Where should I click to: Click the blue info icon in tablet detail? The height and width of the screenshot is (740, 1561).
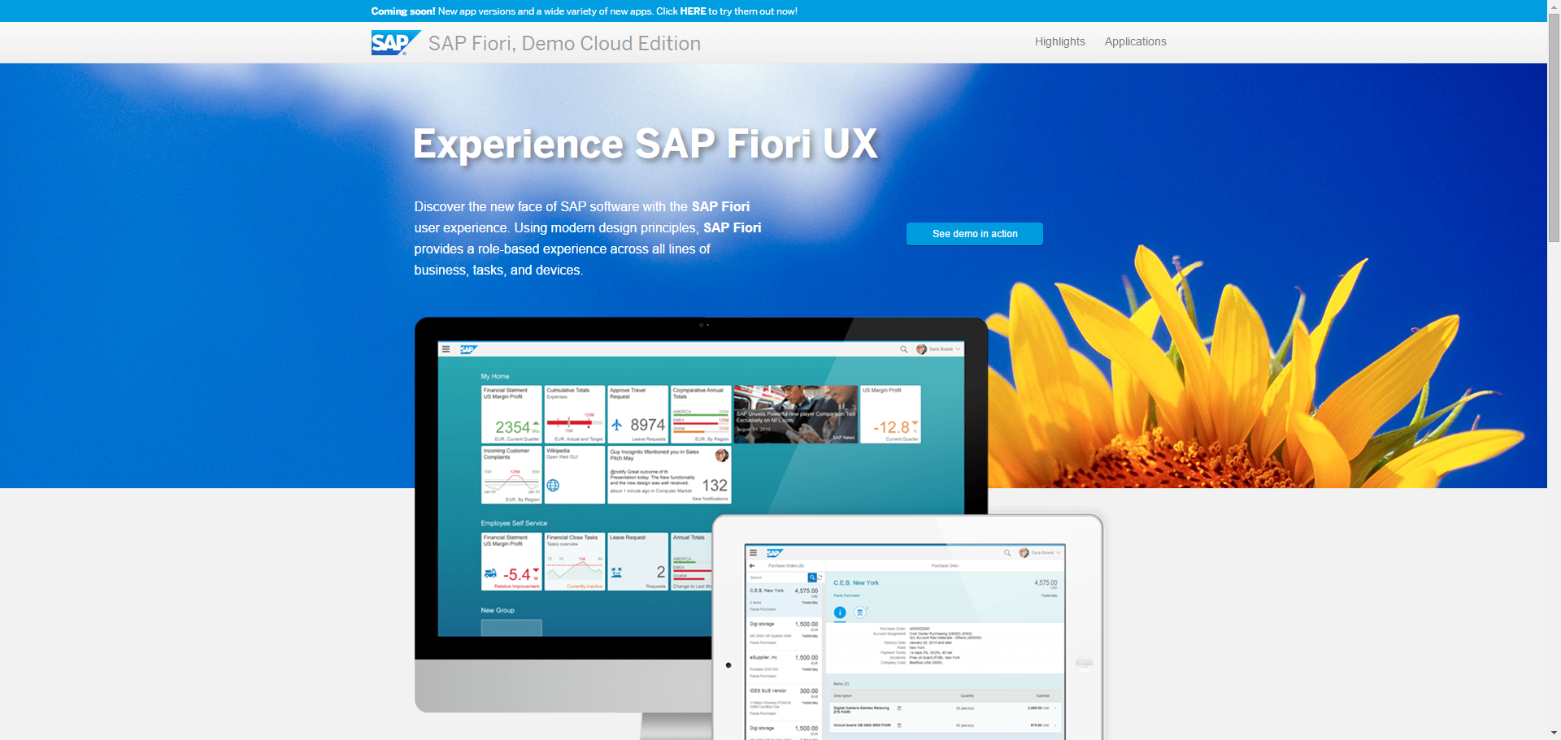coord(840,612)
